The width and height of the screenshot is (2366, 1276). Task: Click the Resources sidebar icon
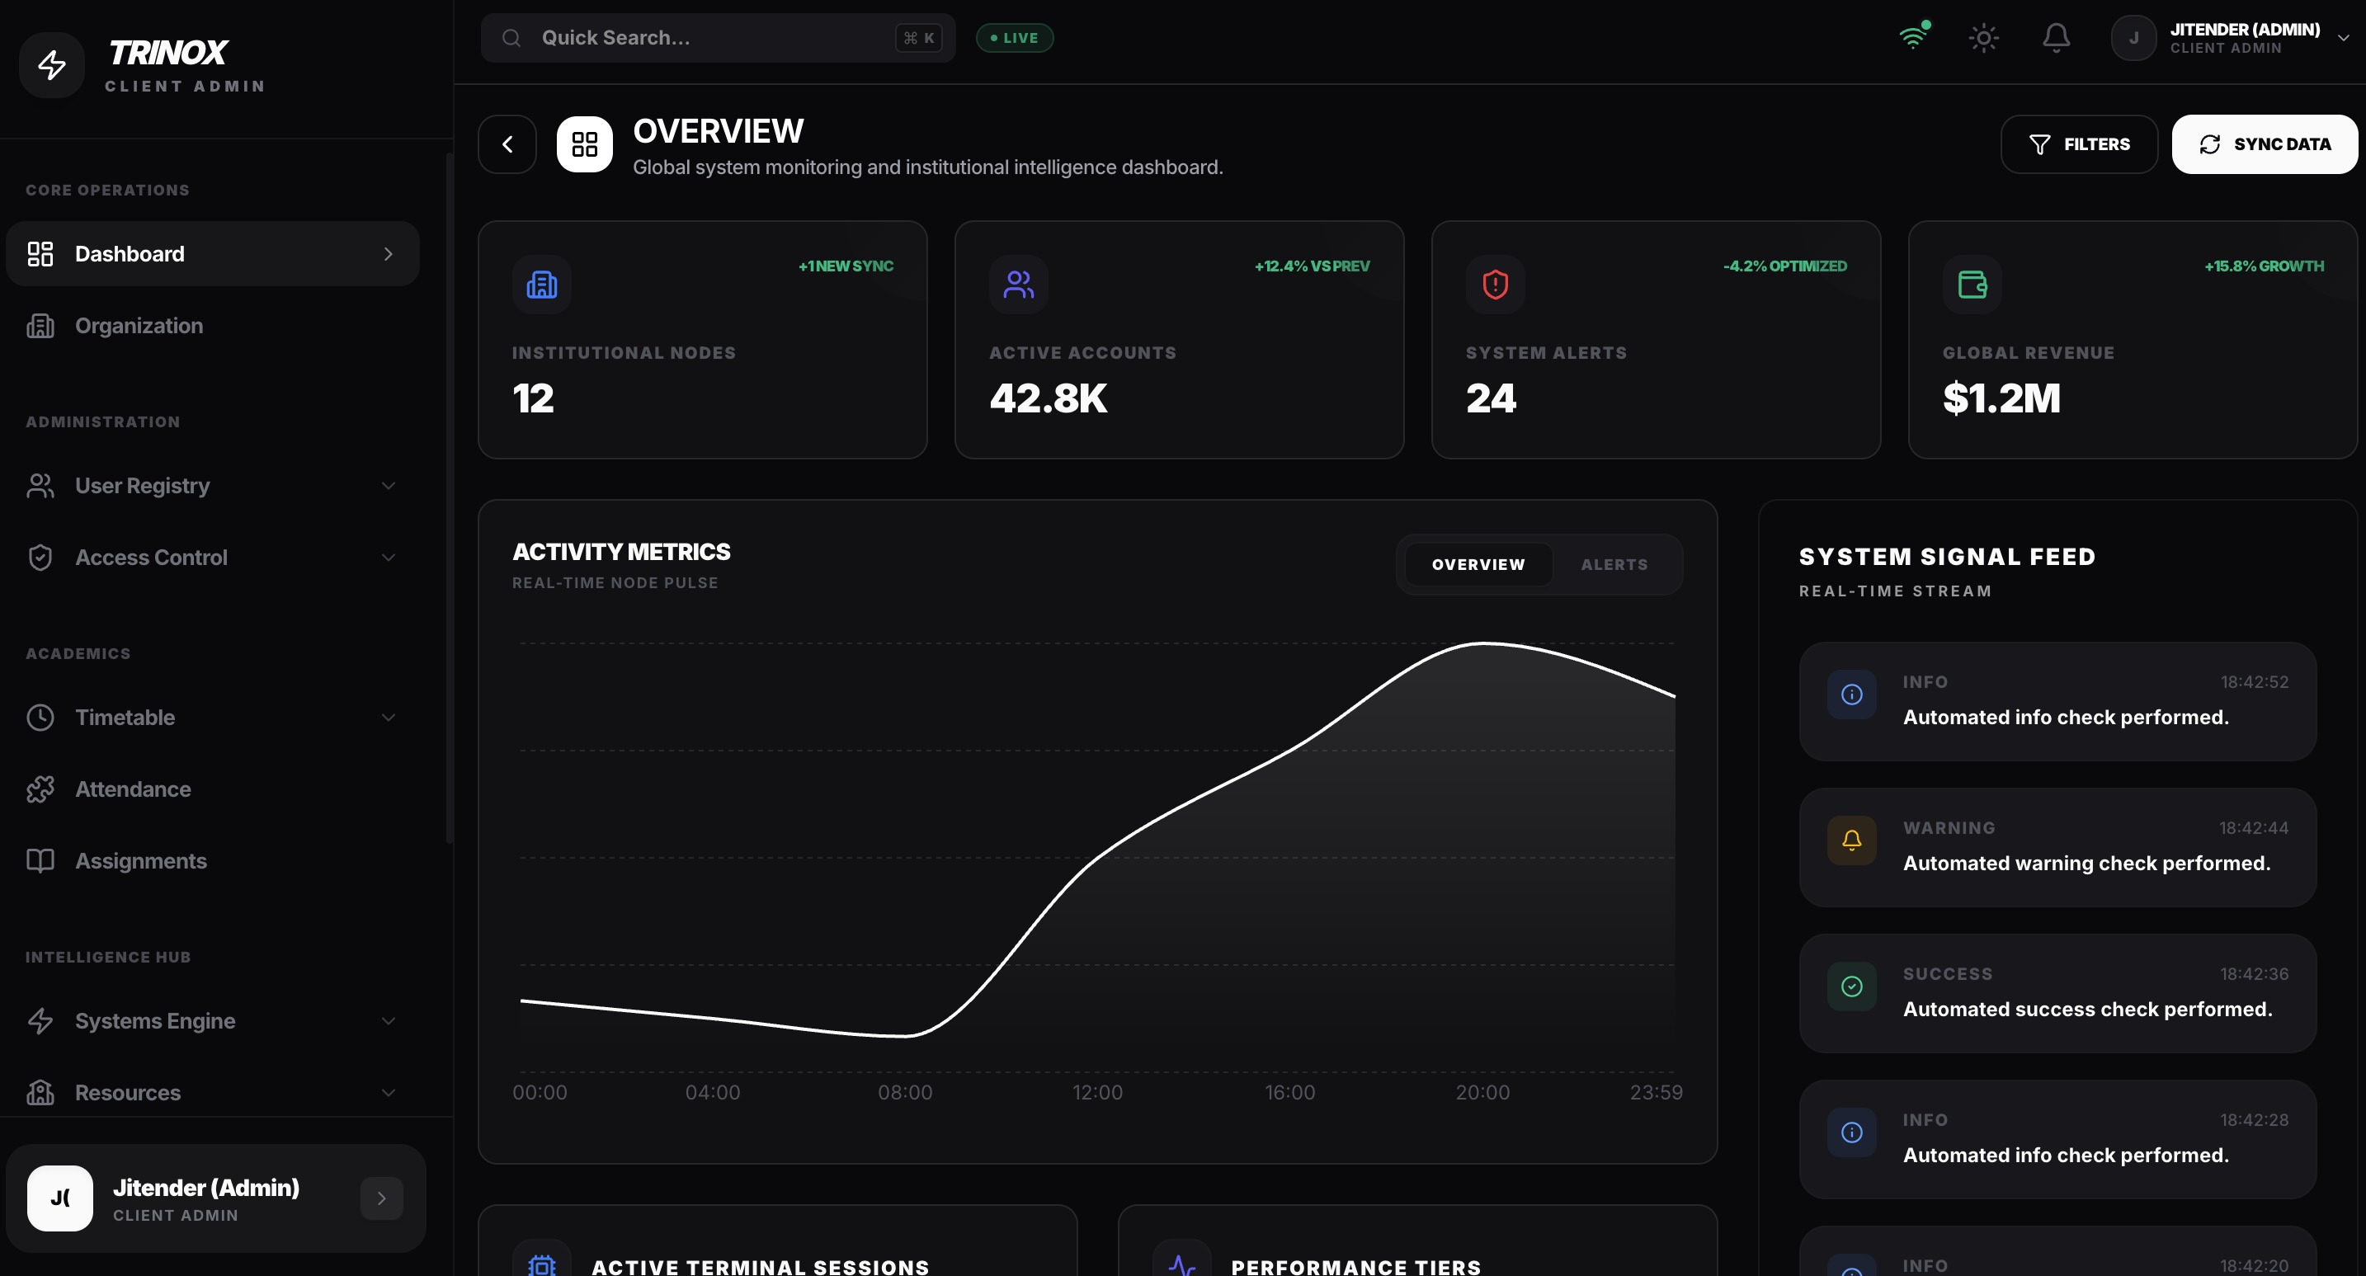click(x=40, y=1091)
